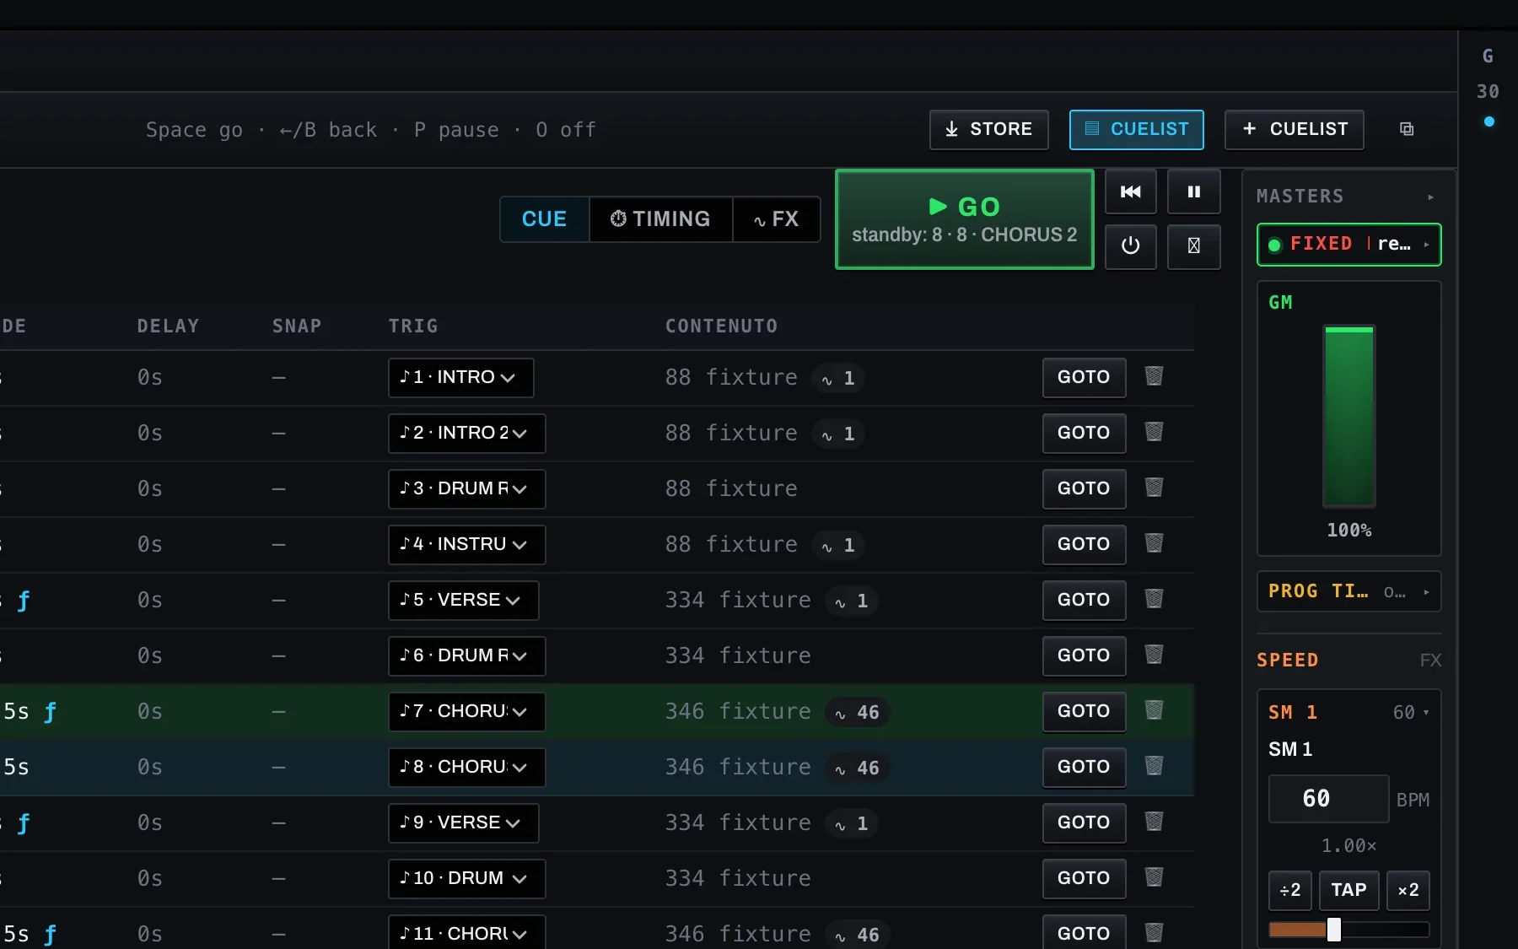
Task: Click the GM grand master fader
Action: click(x=1348, y=416)
